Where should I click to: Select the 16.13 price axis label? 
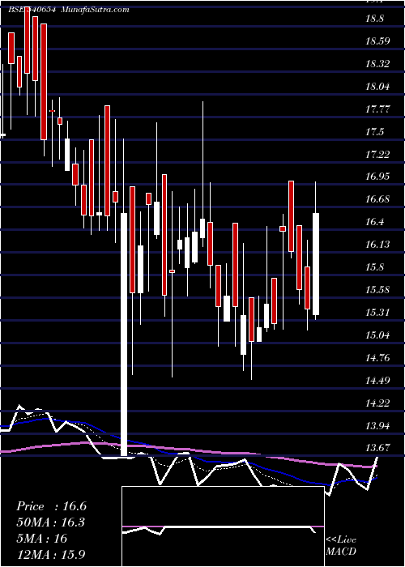pyautogui.click(x=377, y=245)
